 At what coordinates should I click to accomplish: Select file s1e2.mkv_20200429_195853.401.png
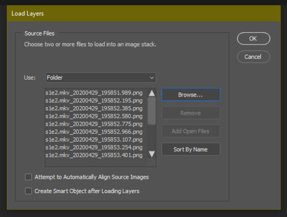(94, 155)
